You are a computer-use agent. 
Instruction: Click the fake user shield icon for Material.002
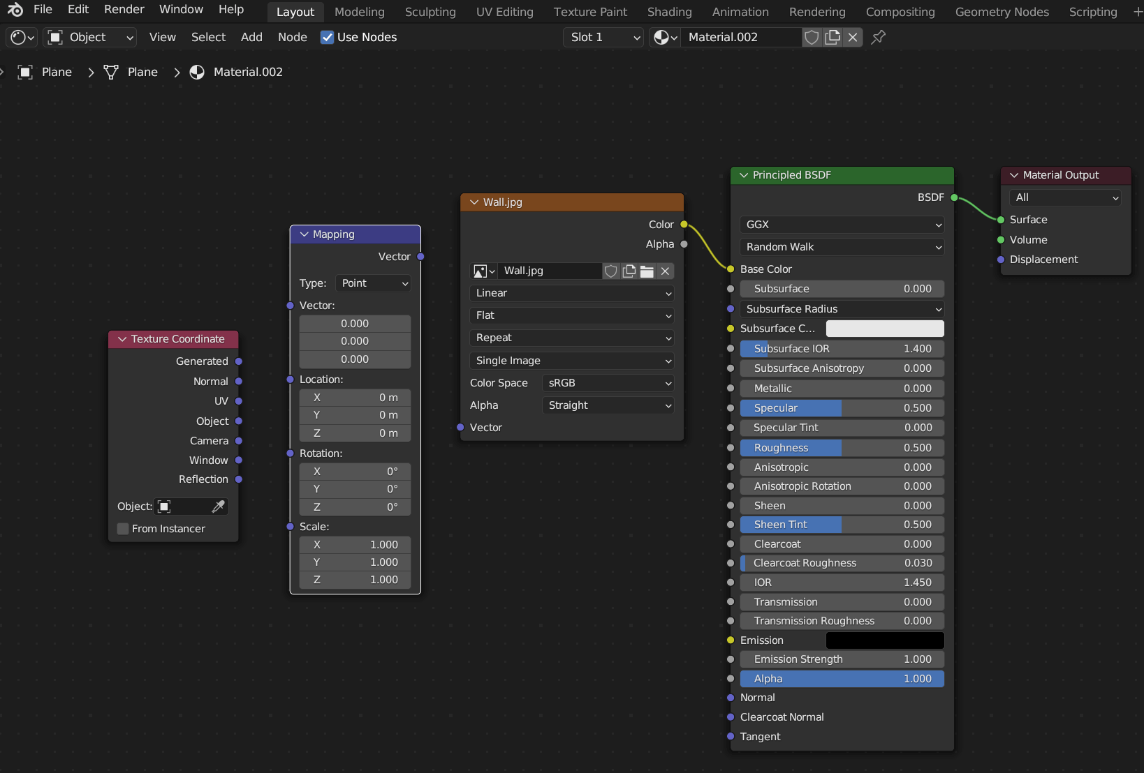(x=812, y=37)
